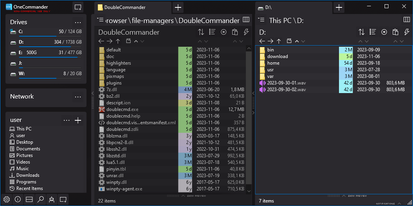Viewport: 413px width, 206px height.
Task: Click the robot automation icon
Action: [x=51, y=199]
